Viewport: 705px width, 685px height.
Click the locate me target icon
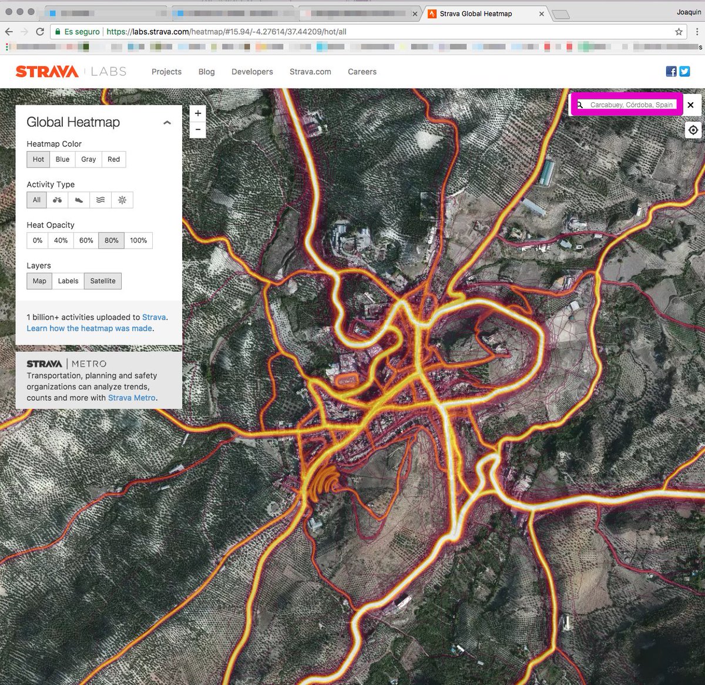pyautogui.click(x=693, y=130)
